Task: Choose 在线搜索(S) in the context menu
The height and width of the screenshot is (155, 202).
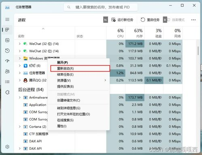Action: click(79, 120)
